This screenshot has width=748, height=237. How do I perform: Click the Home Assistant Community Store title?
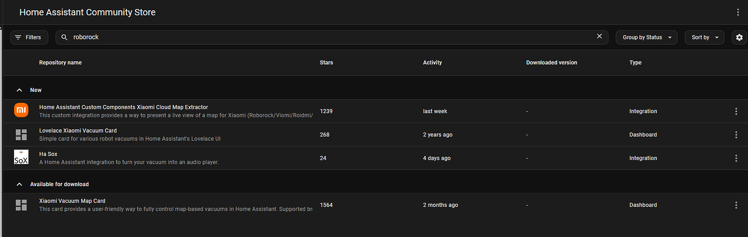click(87, 12)
